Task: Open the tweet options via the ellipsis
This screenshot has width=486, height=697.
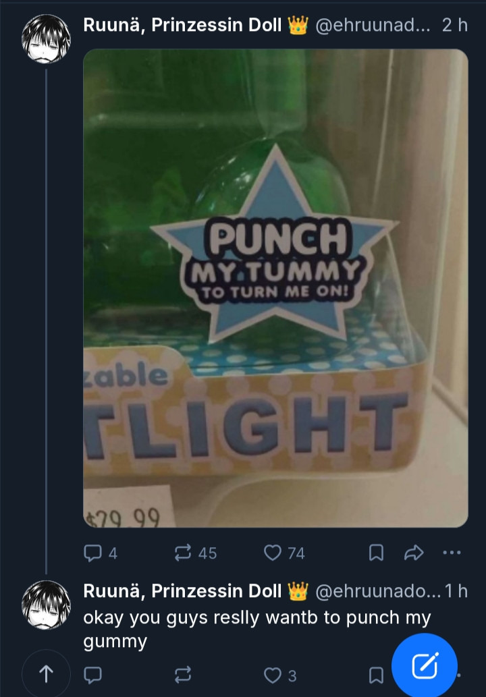Action: point(454,553)
